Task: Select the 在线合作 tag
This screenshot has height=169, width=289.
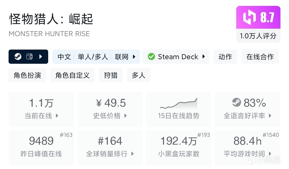Action: (x=260, y=57)
